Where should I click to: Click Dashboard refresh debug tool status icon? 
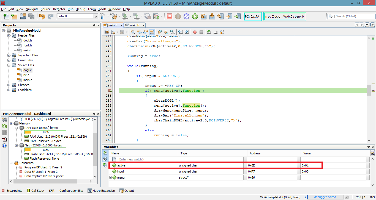click(4, 126)
